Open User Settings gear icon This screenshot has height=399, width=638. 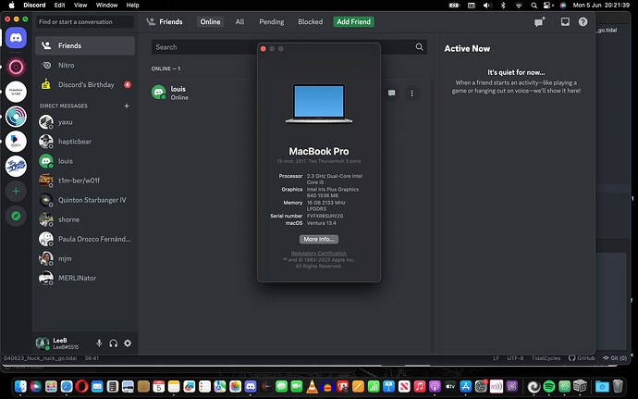click(128, 343)
